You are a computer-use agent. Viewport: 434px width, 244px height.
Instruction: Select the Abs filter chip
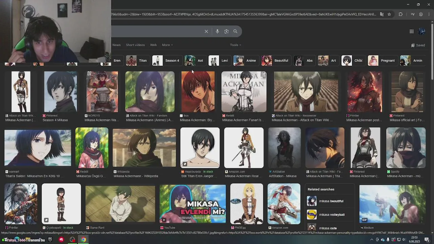[x=304, y=61]
